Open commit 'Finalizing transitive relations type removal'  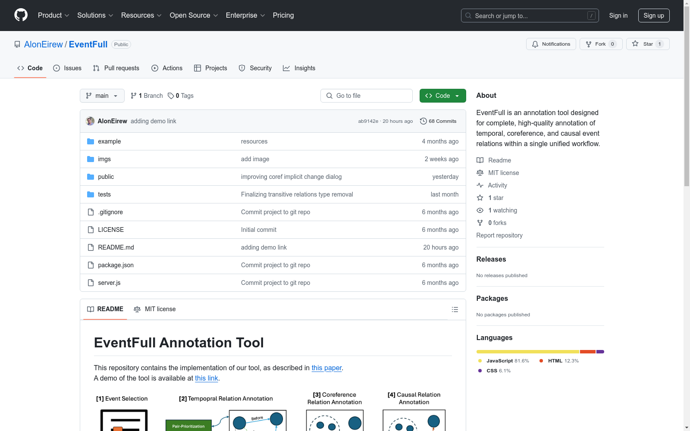point(297,194)
